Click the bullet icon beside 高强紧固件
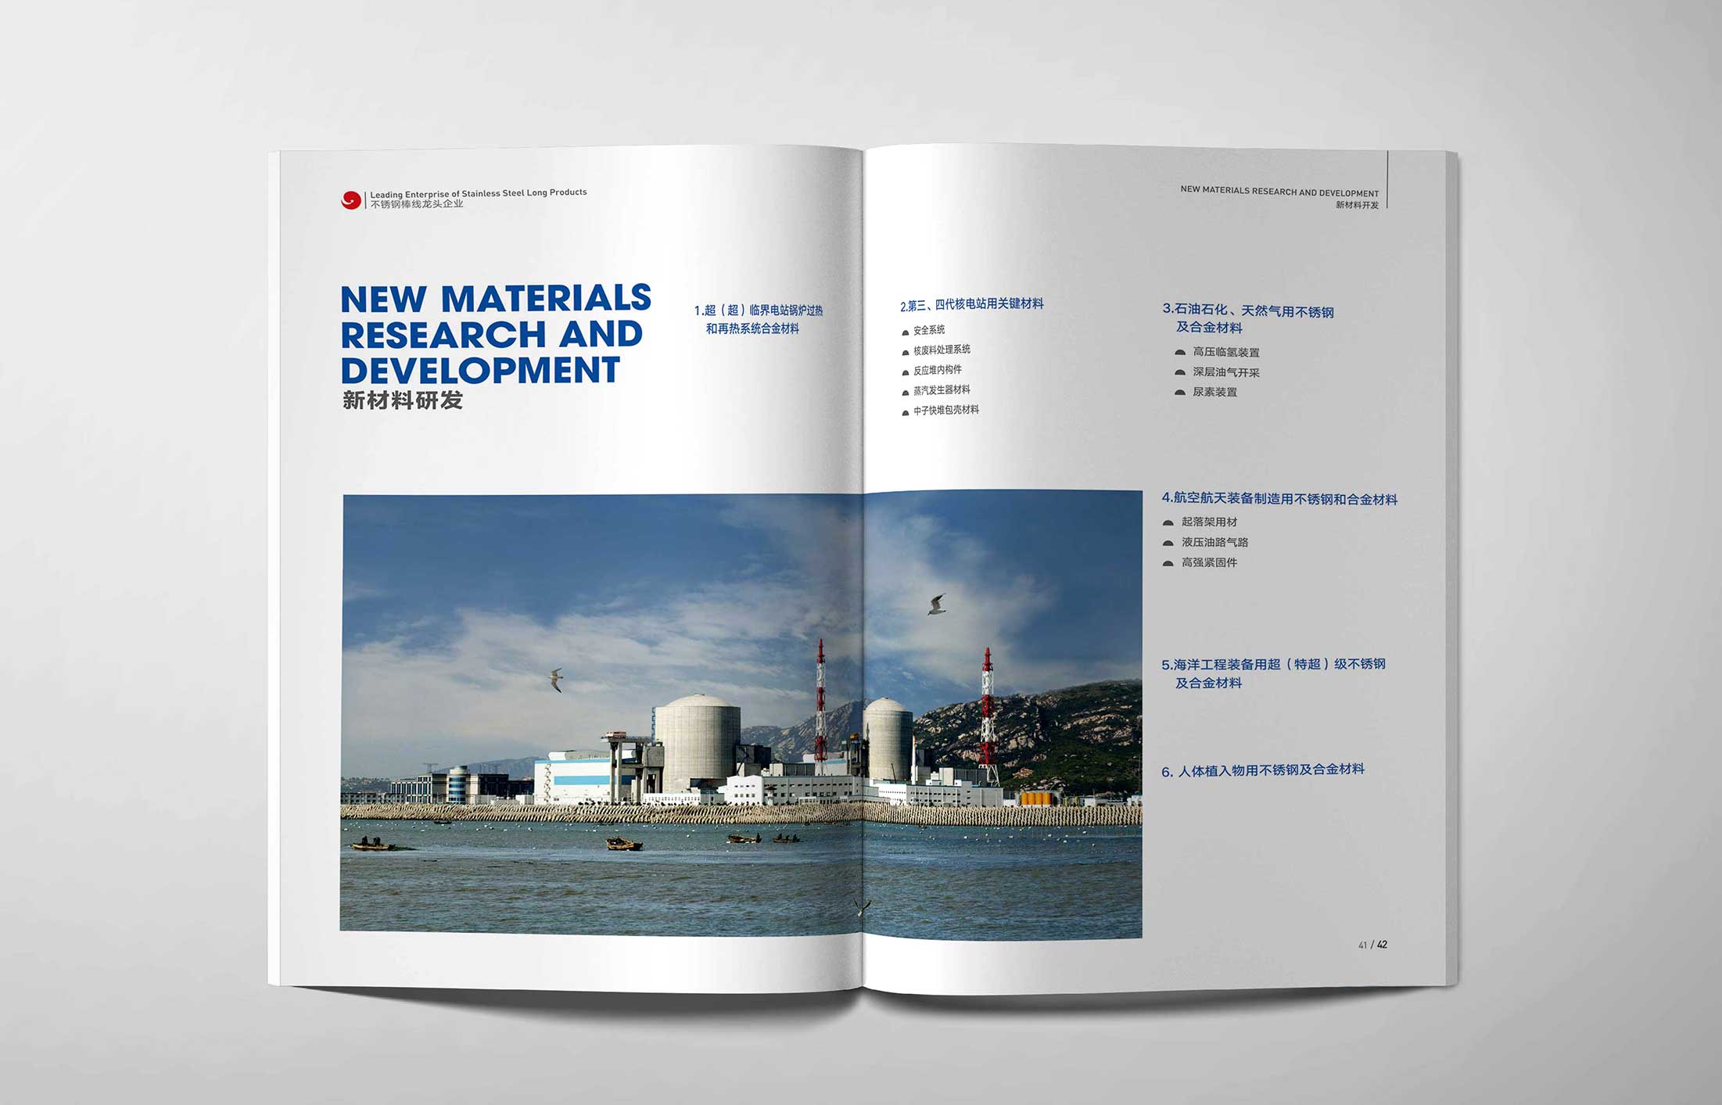1722x1105 pixels. coord(1168,563)
